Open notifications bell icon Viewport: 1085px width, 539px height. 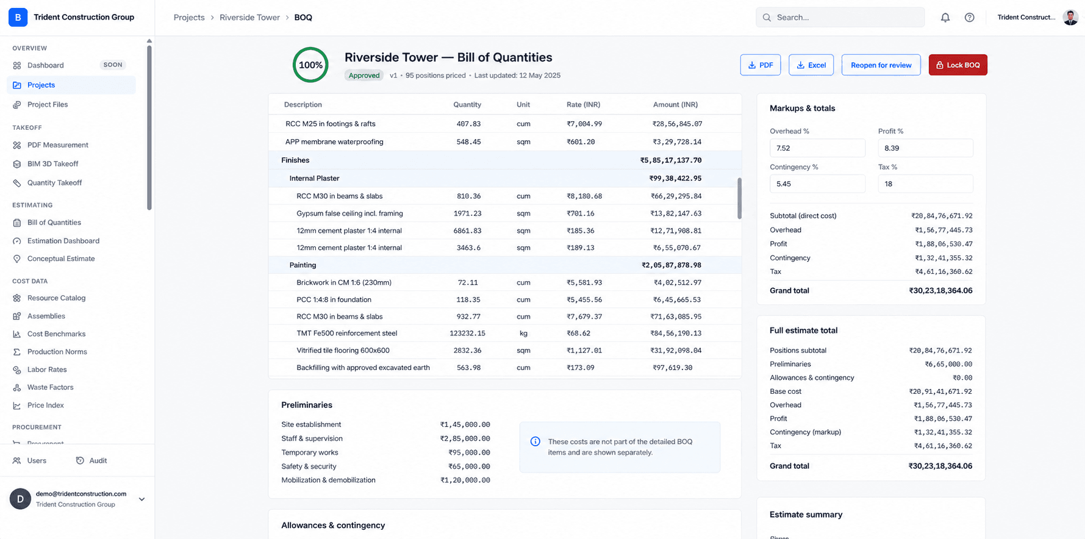(x=945, y=18)
